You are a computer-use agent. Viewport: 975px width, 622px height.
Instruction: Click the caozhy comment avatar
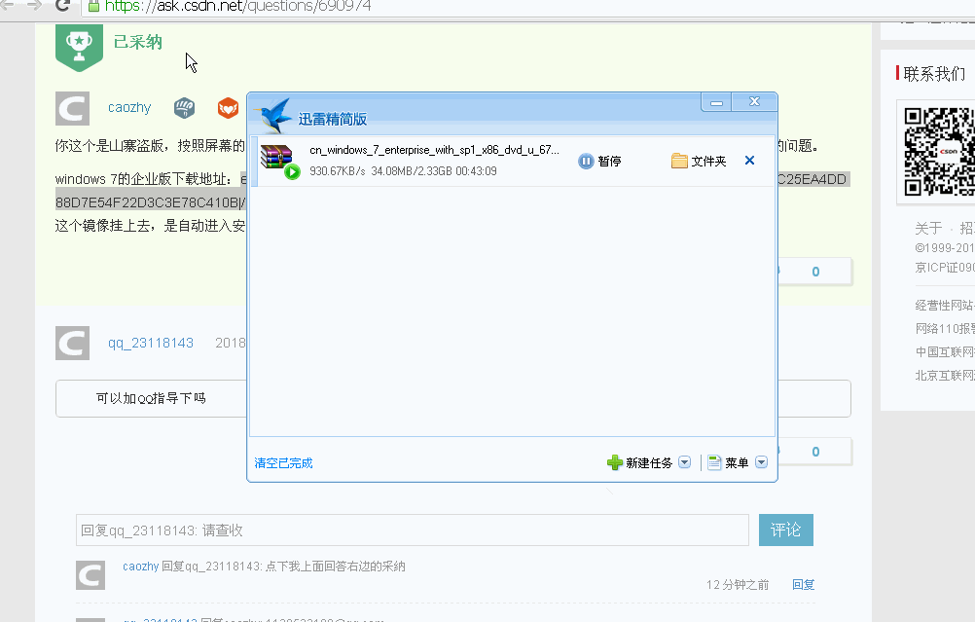pyautogui.click(x=90, y=575)
